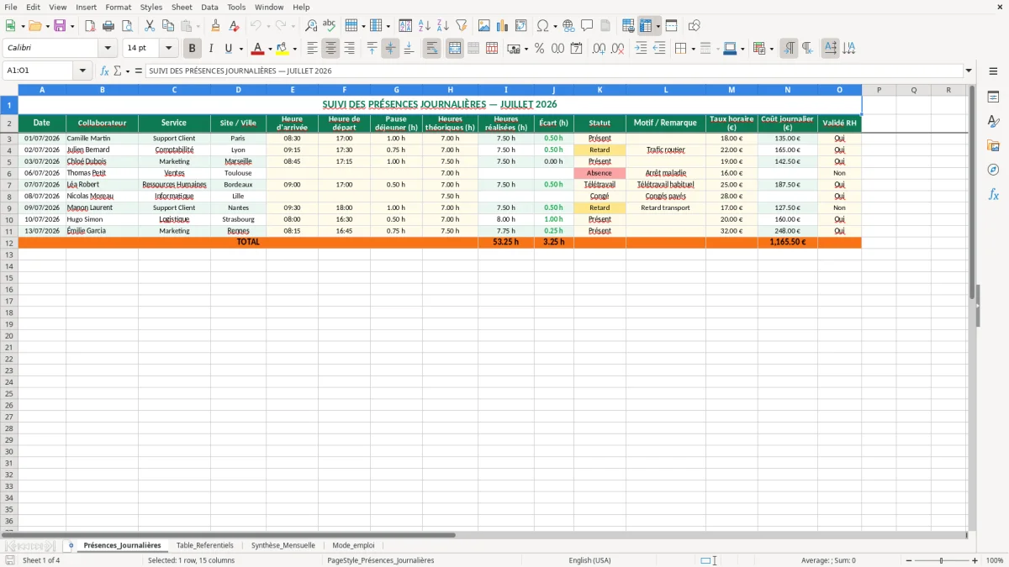Screen dimensions: 1009x567
Task: Click the Sort Ascending icon
Action: tap(425, 26)
